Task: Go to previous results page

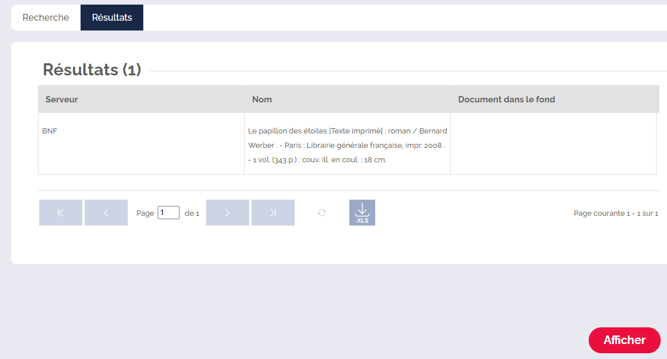Action: [x=106, y=213]
